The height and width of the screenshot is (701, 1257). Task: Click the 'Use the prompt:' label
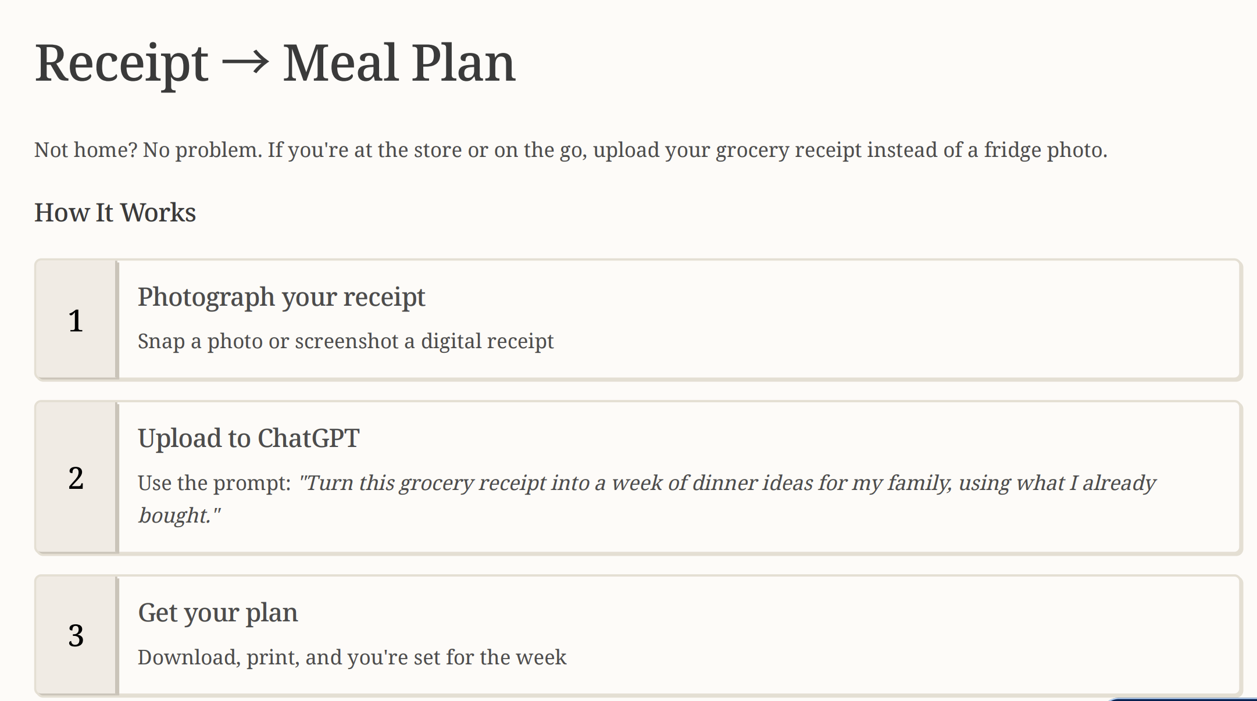[214, 483]
